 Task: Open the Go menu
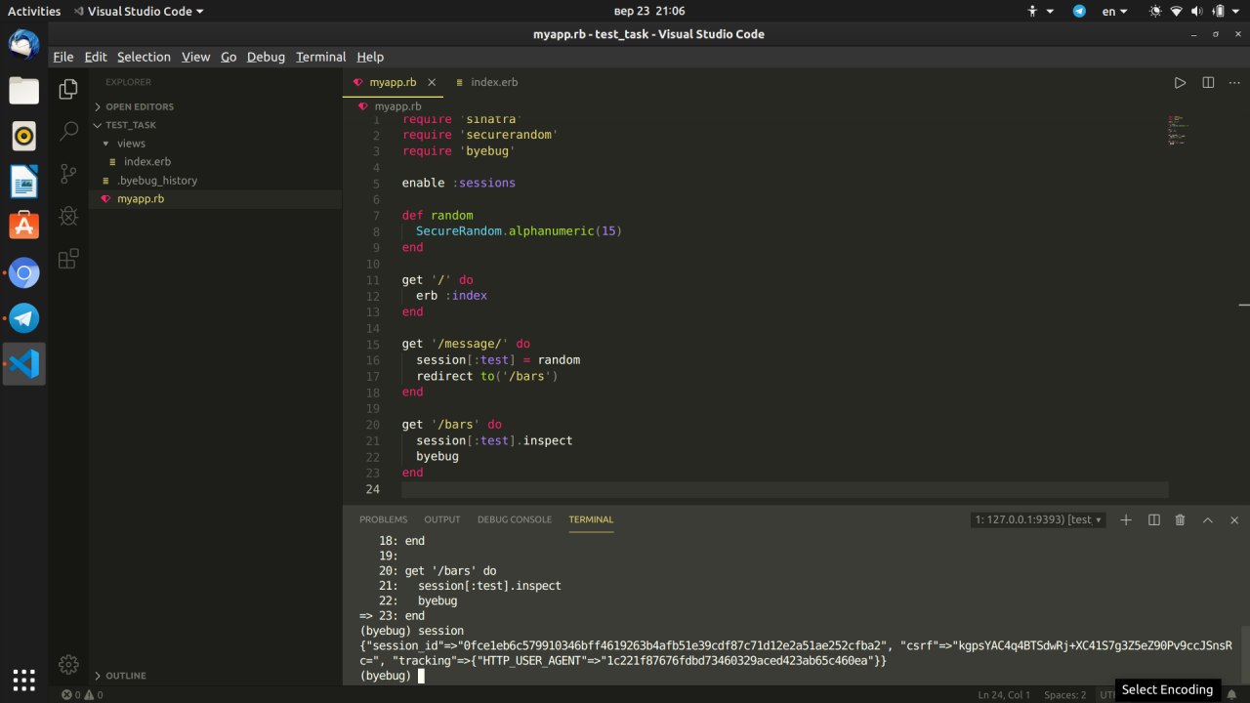click(229, 57)
